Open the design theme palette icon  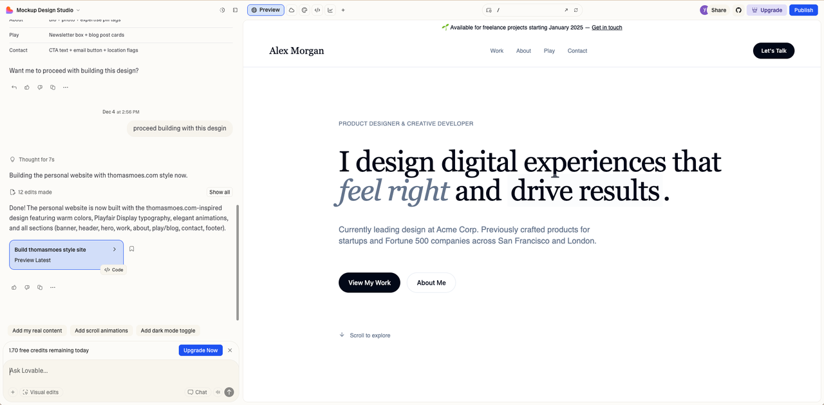(x=304, y=10)
